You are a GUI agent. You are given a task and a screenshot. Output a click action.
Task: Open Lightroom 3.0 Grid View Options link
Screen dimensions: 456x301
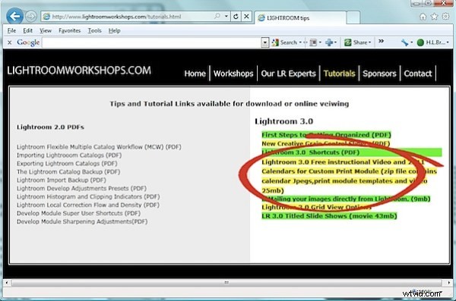pos(316,207)
